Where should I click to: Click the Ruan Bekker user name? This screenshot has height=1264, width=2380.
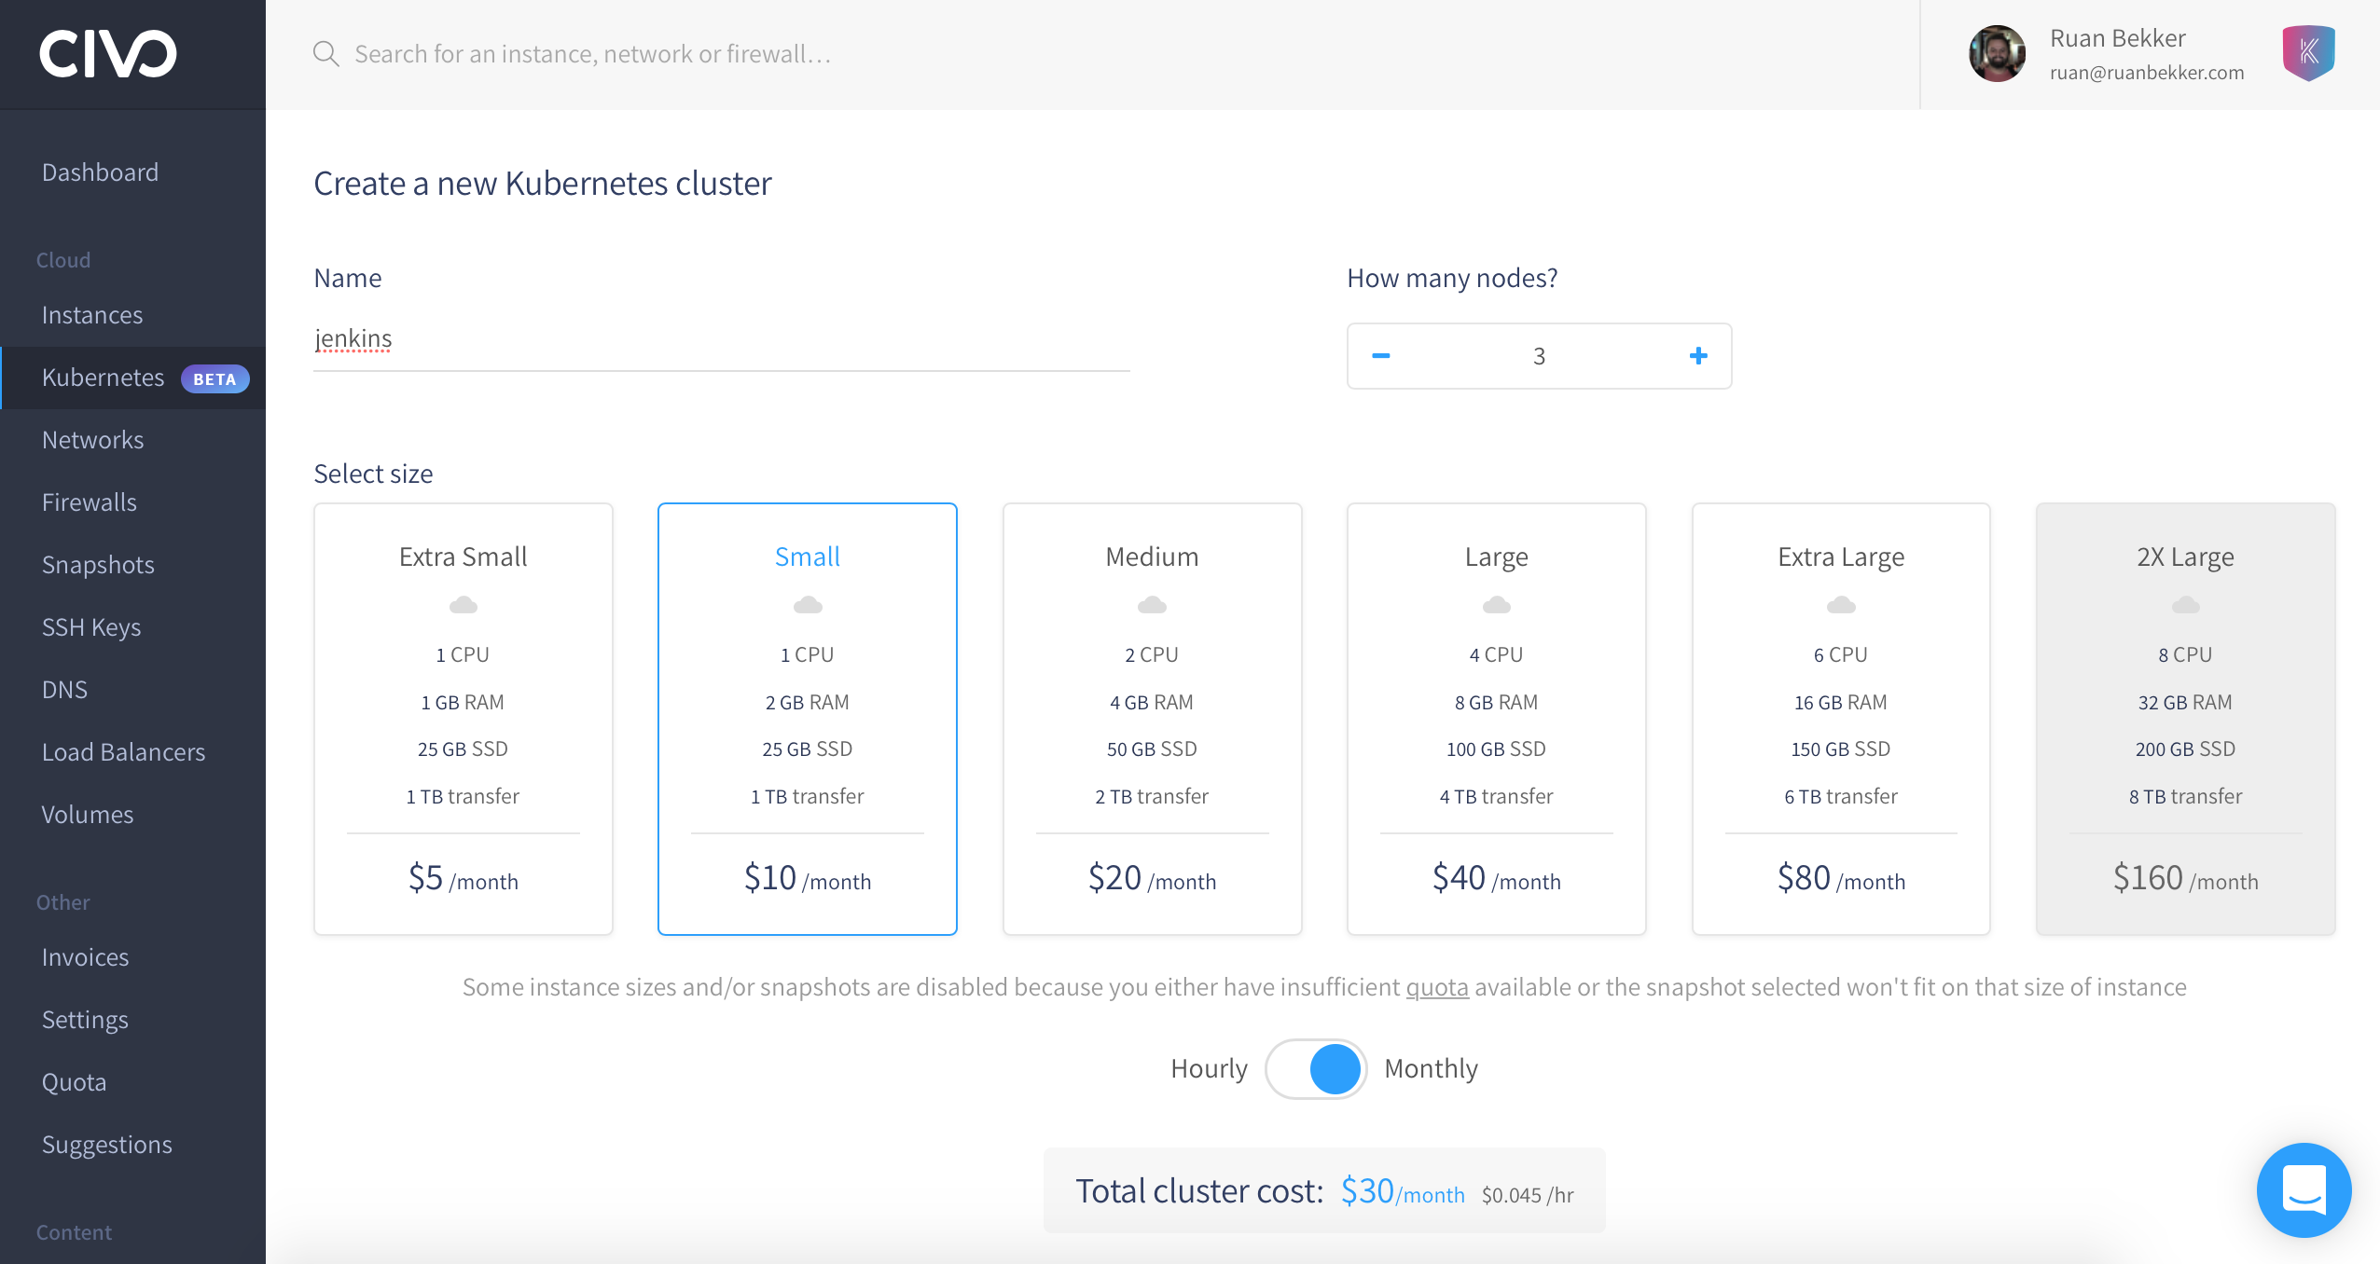[x=2118, y=38]
